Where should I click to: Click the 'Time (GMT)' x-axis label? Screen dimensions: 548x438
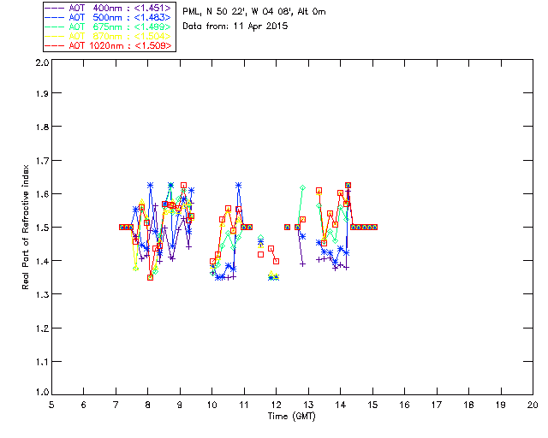tap(291, 417)
